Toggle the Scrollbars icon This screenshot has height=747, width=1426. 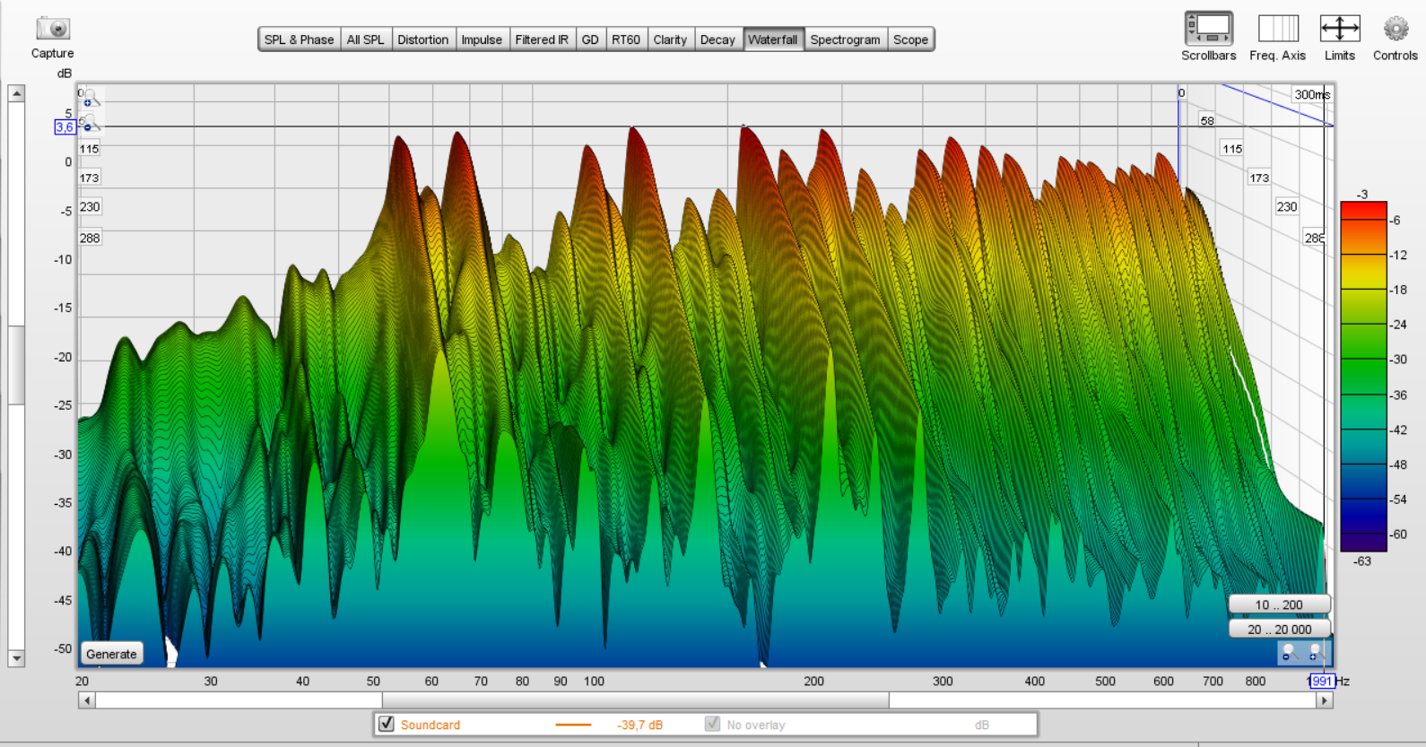[x=1208, y=30]
